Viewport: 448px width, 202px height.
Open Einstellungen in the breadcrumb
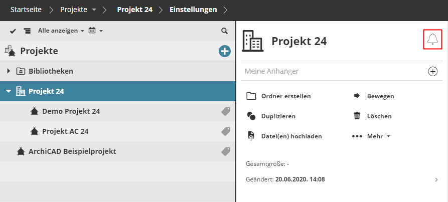[x=193, y=10]
